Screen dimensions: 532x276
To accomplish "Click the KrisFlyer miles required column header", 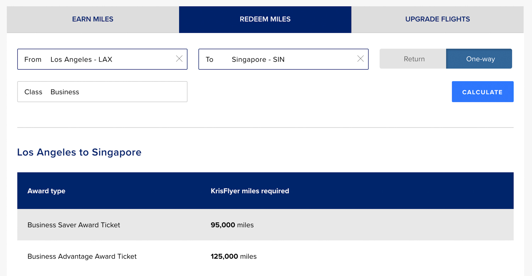I will point(250,191).
